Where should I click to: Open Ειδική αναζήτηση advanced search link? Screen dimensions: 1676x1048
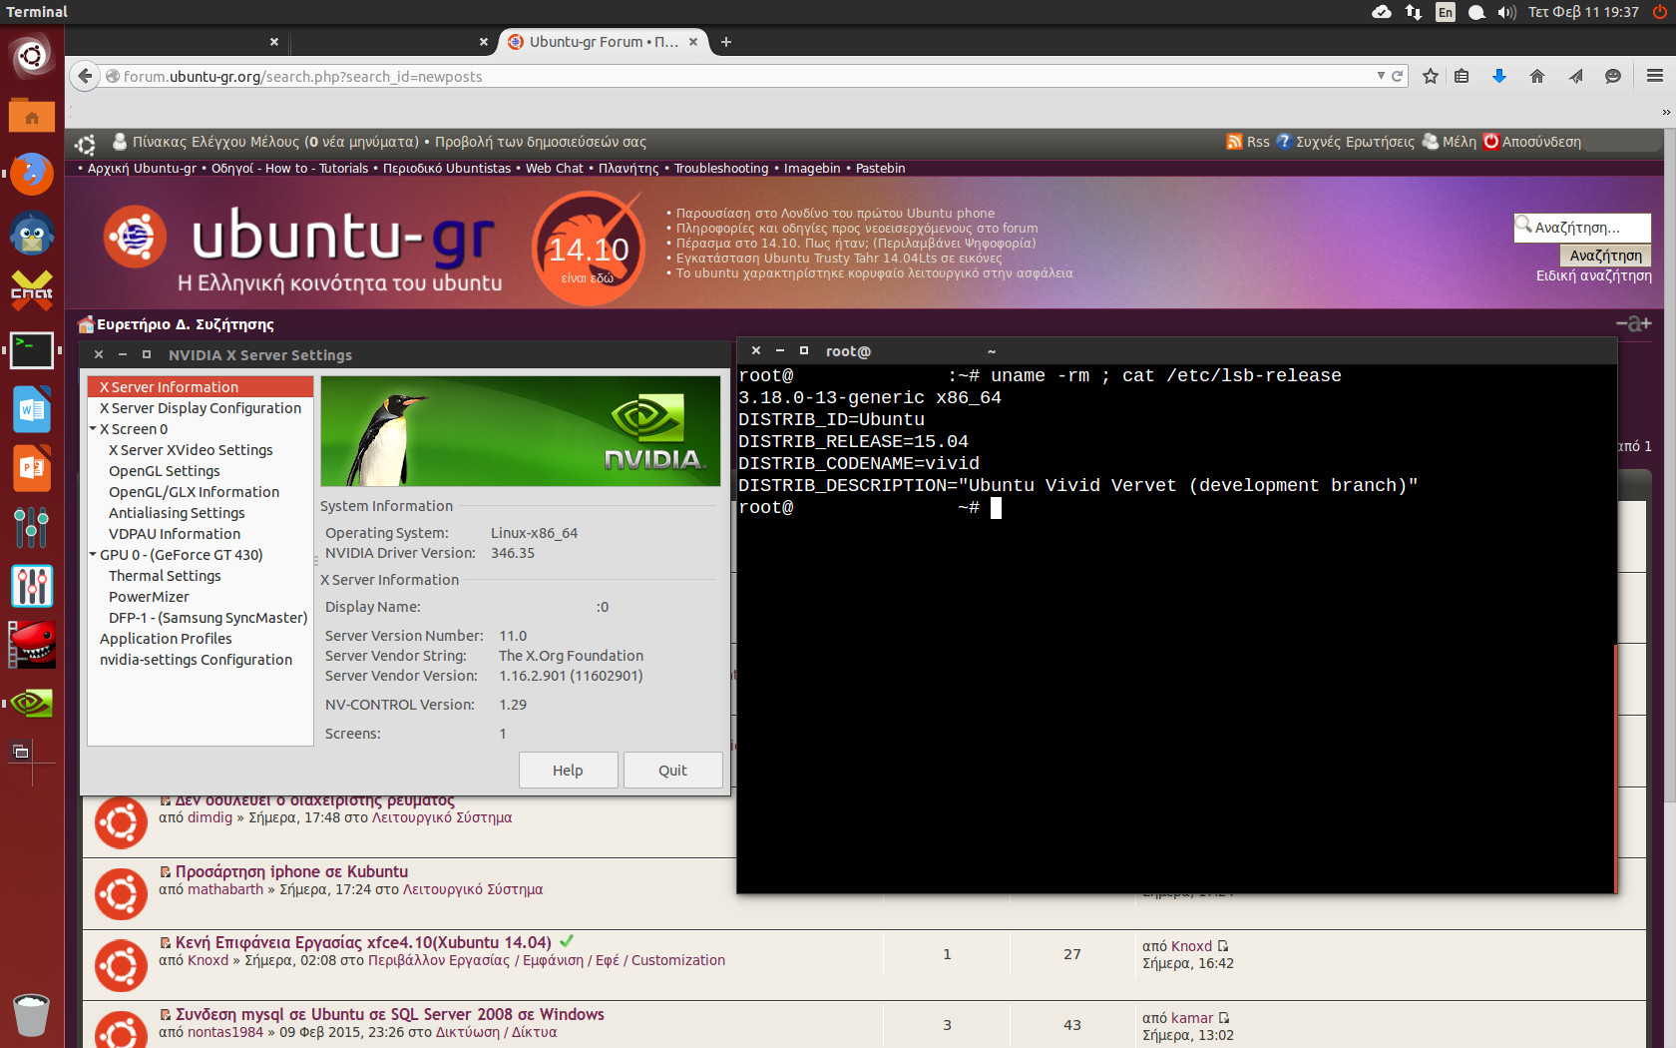point(1594,275)
